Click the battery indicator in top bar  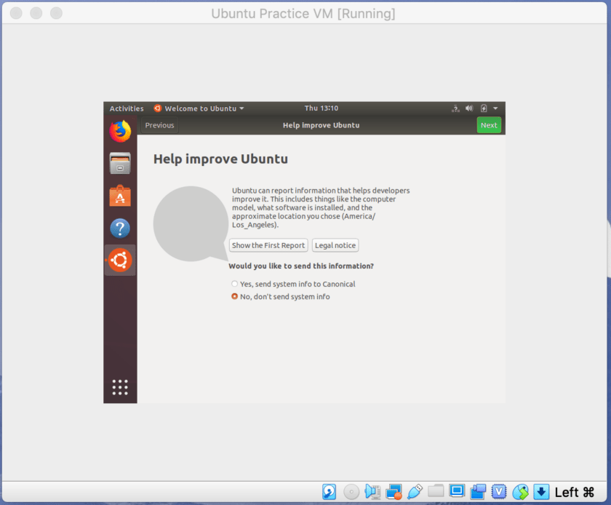click(x=484, y=108)
